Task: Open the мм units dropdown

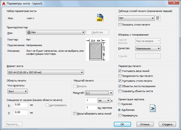Action: tap(104, 100)
